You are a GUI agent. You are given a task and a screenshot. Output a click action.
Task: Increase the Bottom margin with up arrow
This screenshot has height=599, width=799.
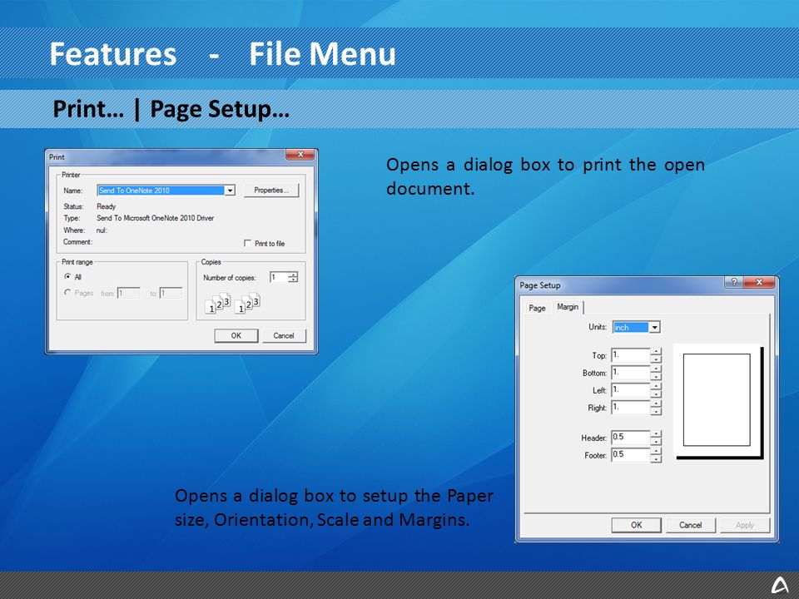coord(657,369)
